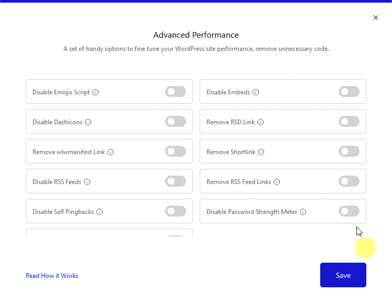Switch on Remove Shortlink toggle
The width and height of the screenshot is (392, 302).
[x=349, y=152]
